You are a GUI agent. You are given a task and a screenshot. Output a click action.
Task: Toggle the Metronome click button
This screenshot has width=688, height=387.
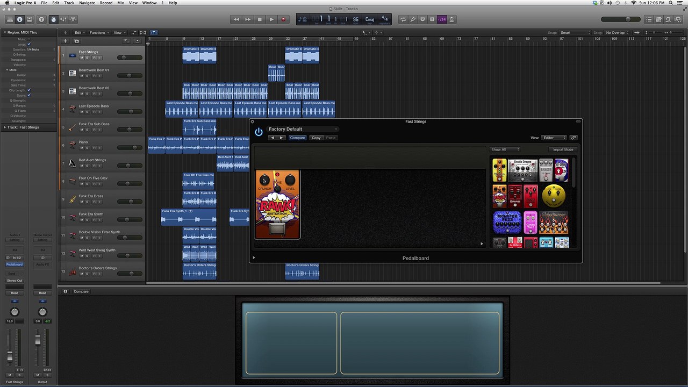(x=451, y=19)
